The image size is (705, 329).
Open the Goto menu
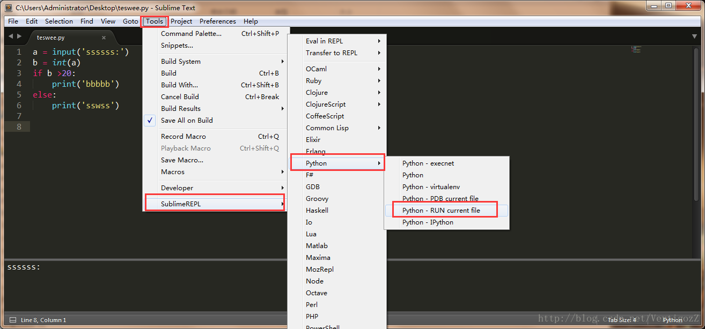click(x=130, y=21)
